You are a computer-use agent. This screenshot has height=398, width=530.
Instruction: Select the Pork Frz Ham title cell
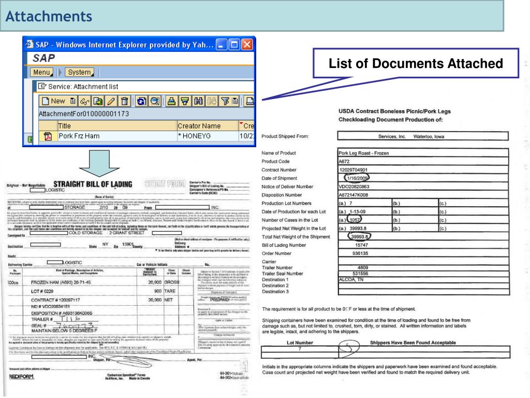[117, 136]
